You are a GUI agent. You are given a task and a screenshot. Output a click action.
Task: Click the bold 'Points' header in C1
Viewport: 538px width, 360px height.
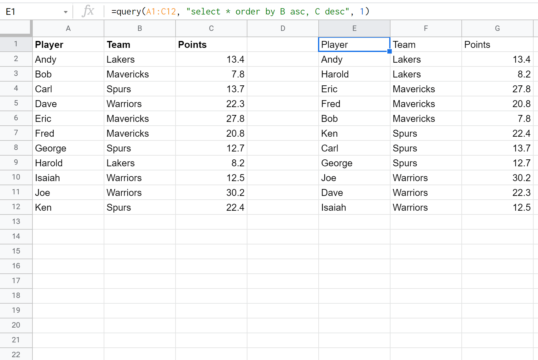coord(192,45)
